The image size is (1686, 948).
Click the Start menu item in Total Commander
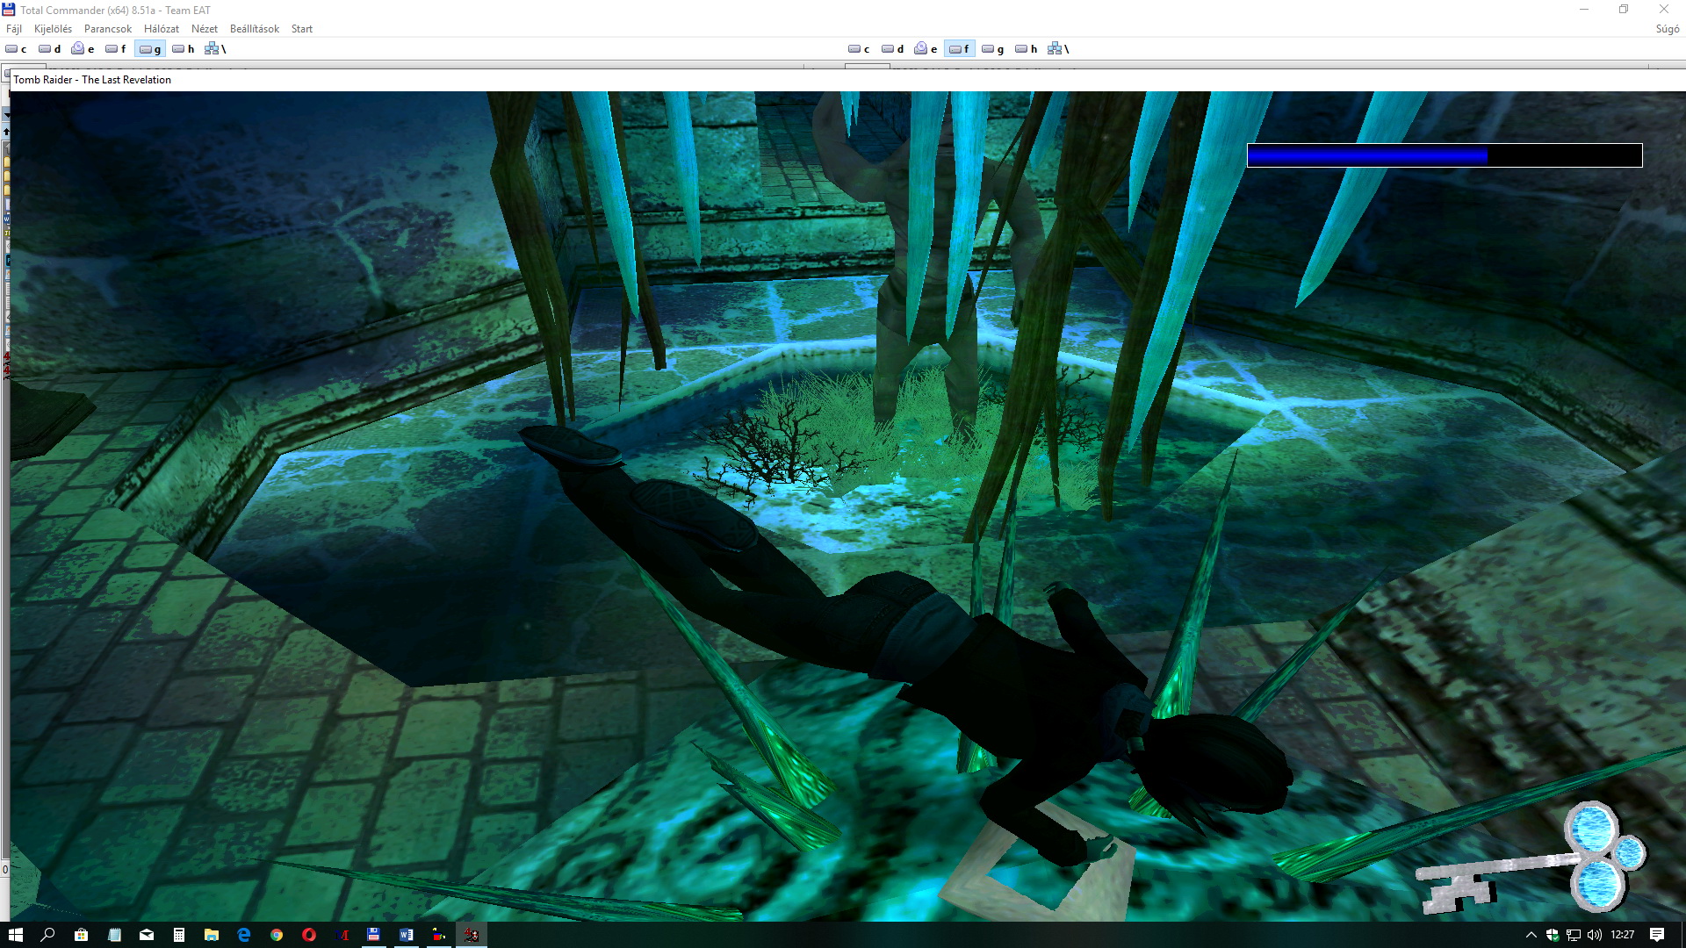click(x=301, y=29)
